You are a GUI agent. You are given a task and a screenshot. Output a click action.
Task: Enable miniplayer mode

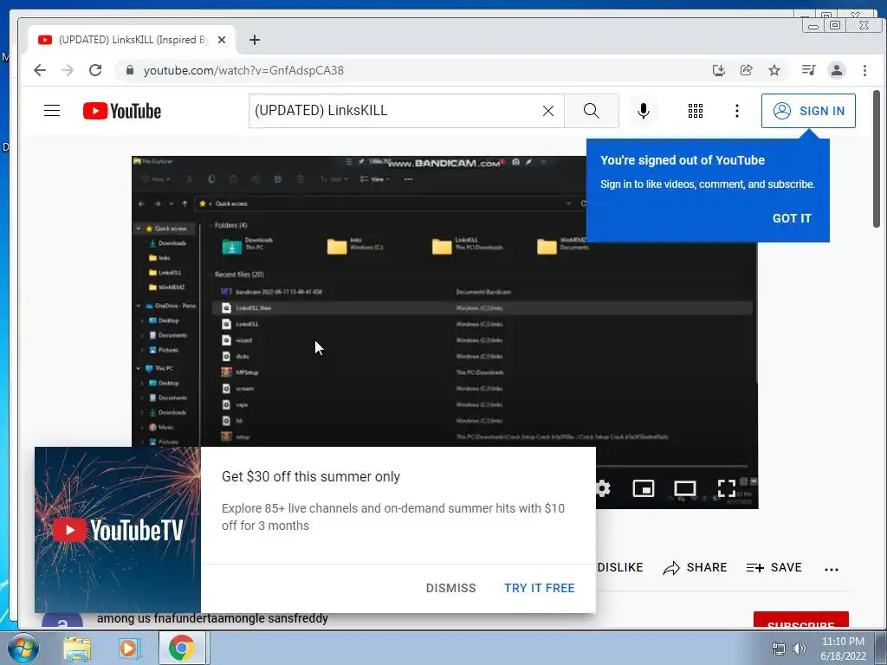(644, 488)
